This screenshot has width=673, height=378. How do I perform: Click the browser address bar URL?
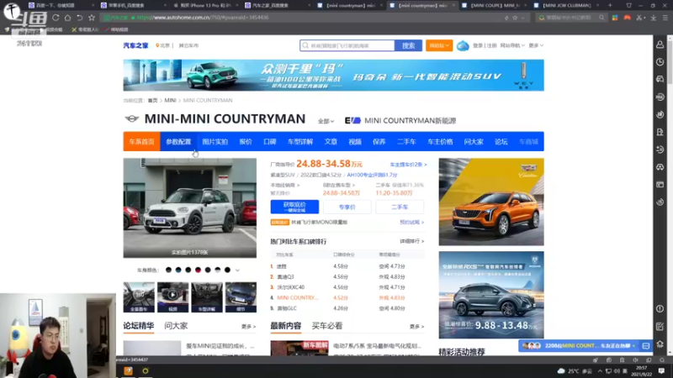pos(203,18)
